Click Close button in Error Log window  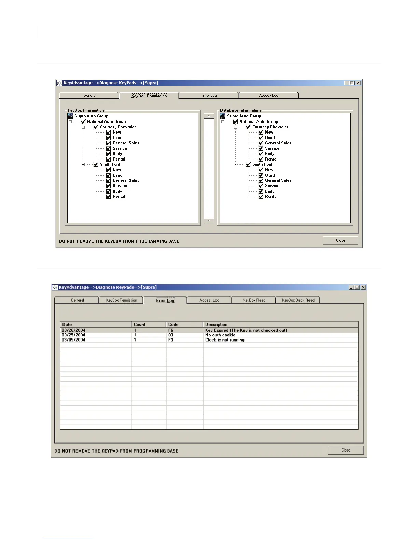pos(346,450)
